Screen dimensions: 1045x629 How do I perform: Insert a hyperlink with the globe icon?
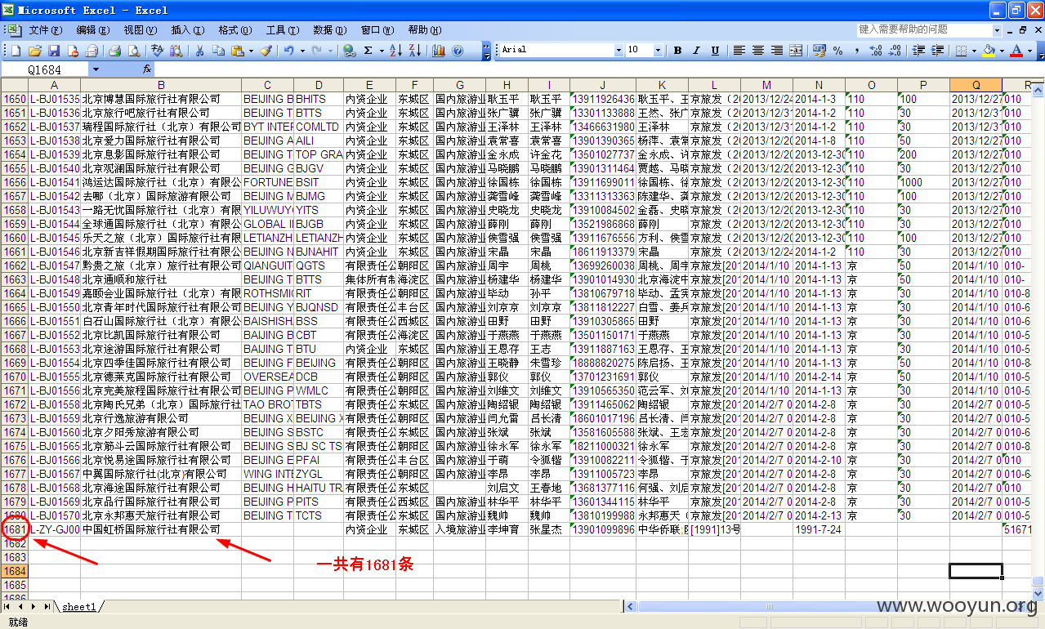click(x=350, y=51)
